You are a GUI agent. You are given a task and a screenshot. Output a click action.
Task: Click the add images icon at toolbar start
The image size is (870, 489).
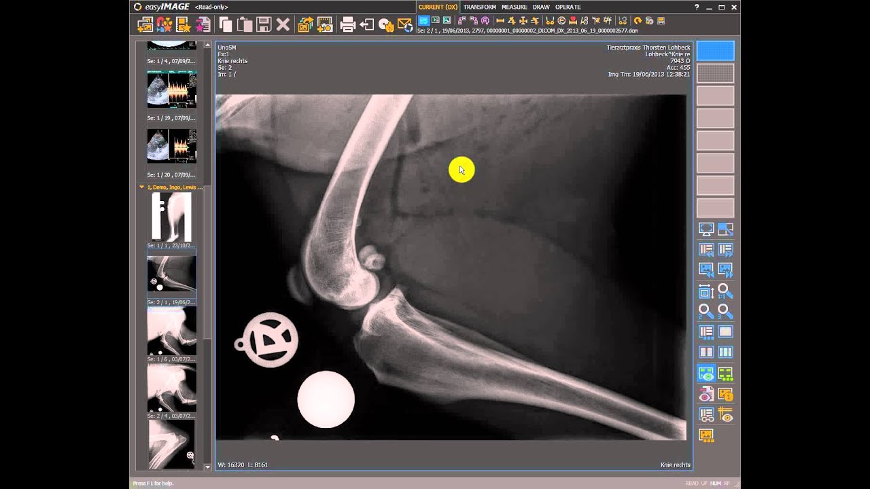[x=145, y=25]
